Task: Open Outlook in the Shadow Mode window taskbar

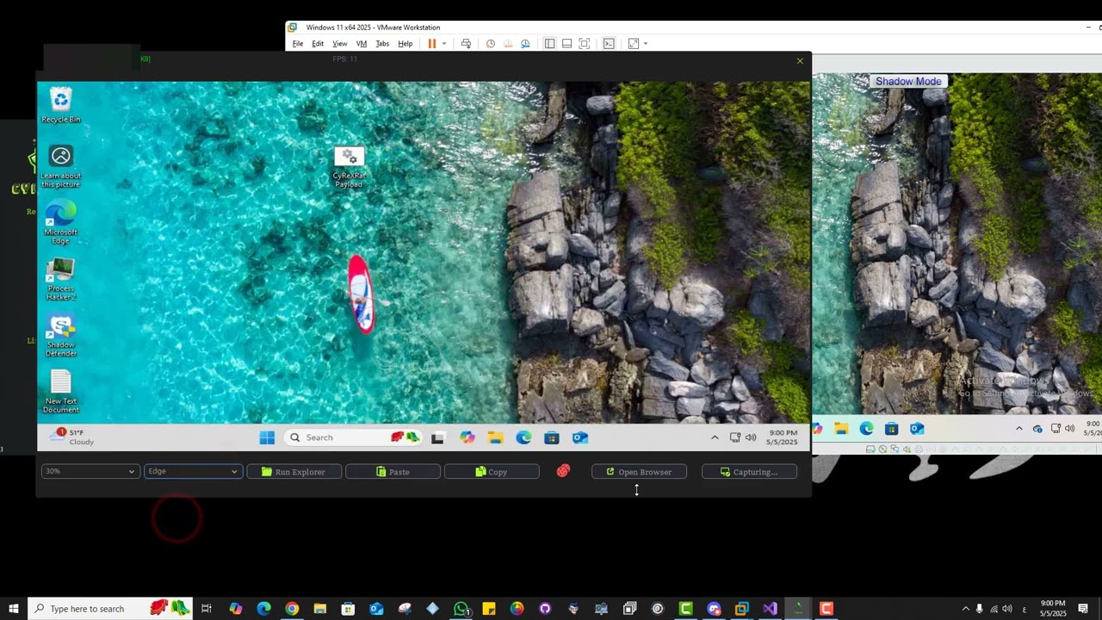Action: (x=917, y=429)
